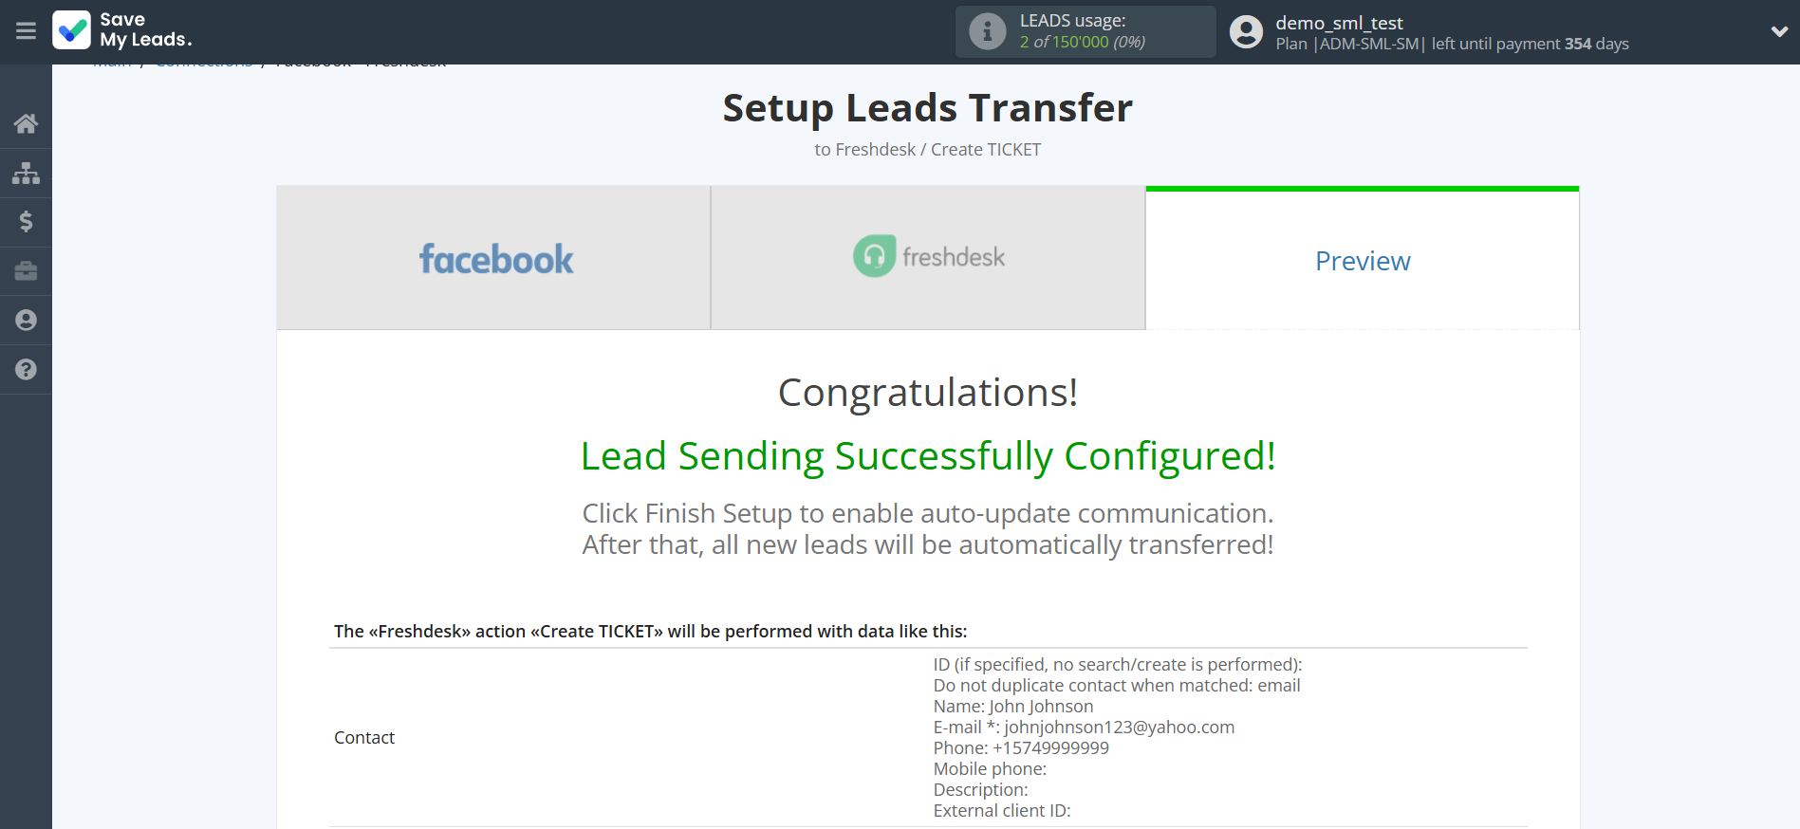Switch to the Freshdesk step tab

pyautogui.click(x=928, y=257)
